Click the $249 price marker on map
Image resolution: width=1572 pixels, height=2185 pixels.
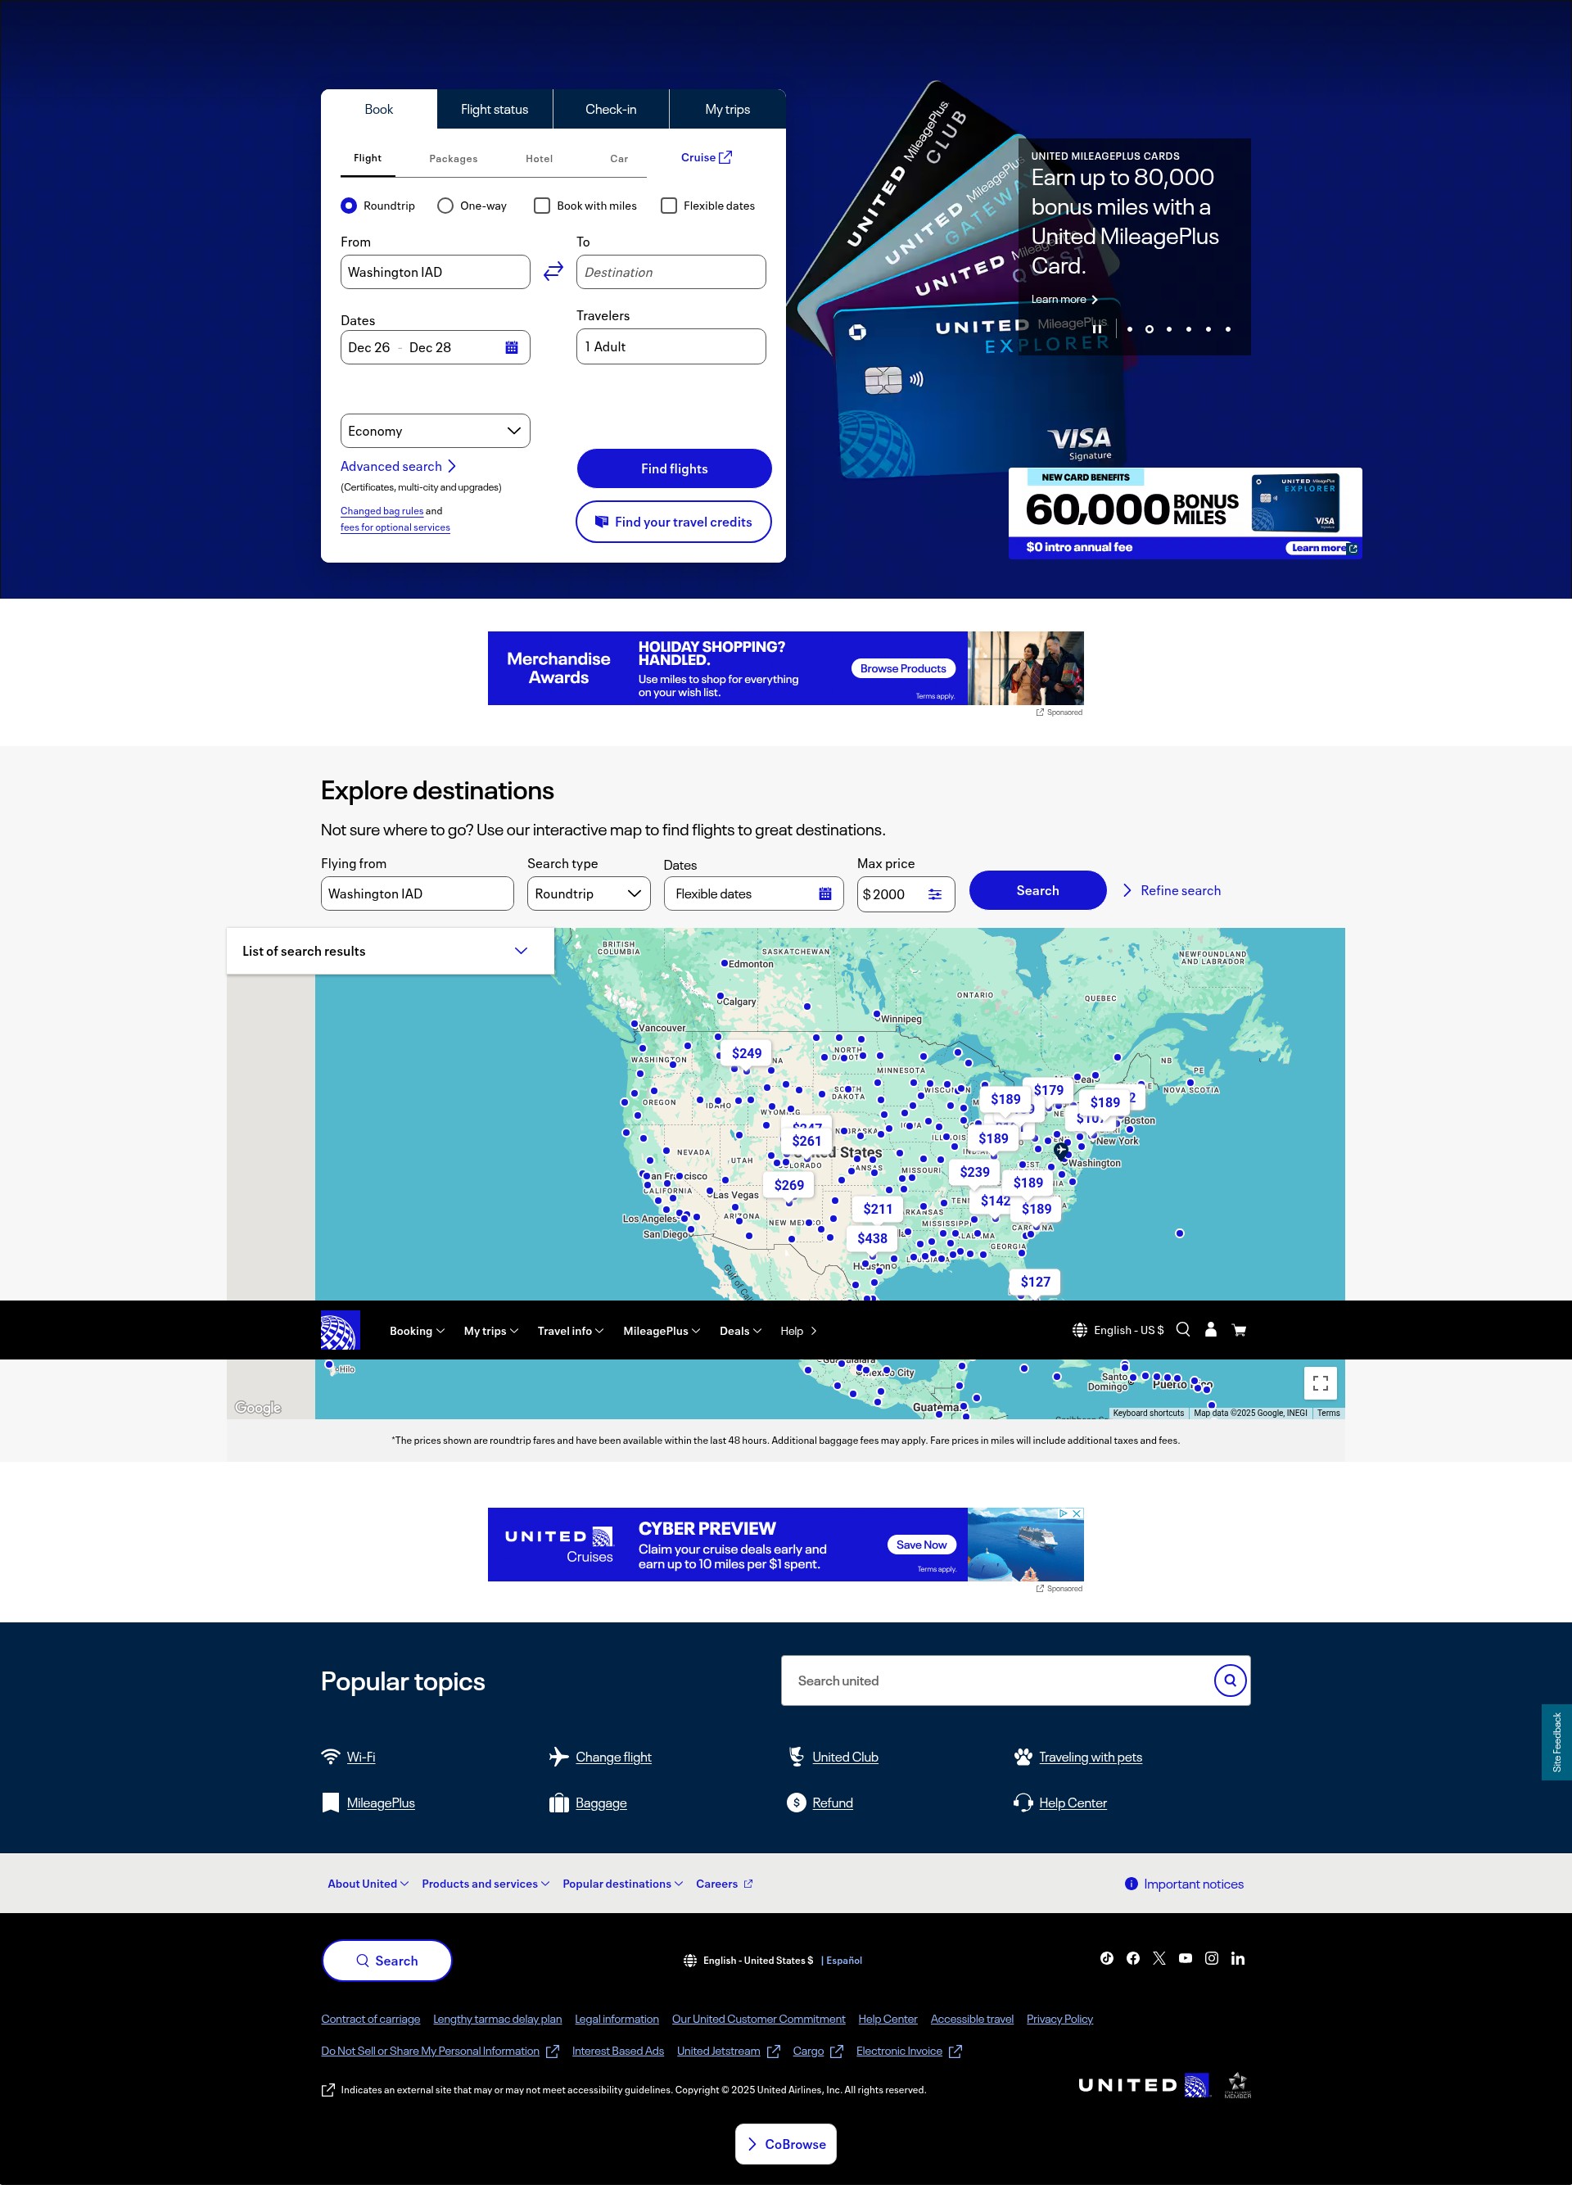747,1053
